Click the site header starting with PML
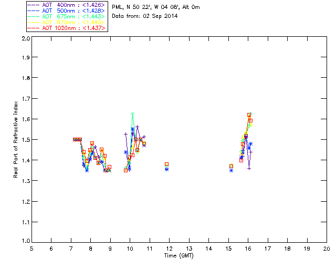Screen dimensions: 336x269 (156, 7)
